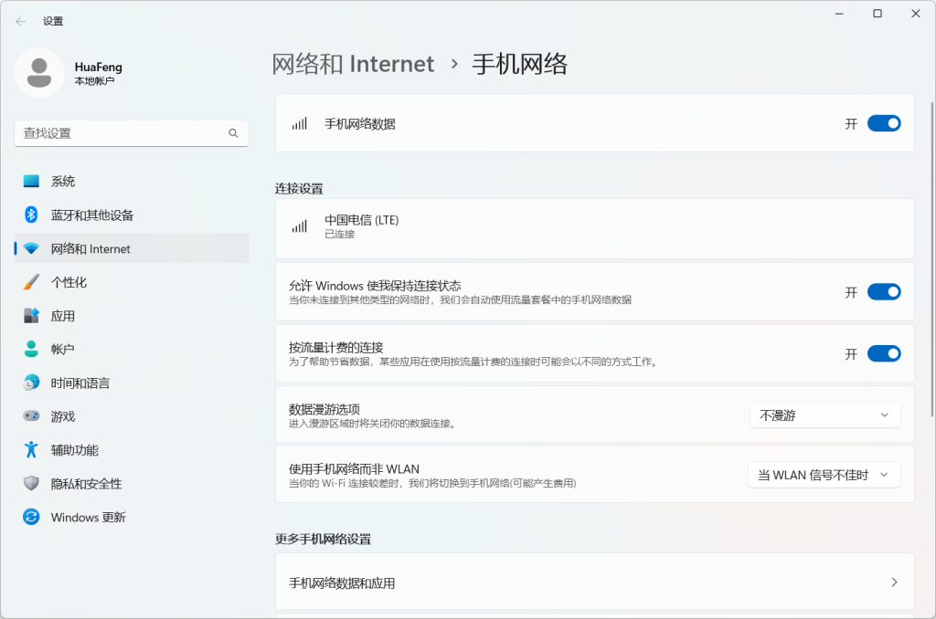Open 使用手机网络而非 WLAN dropdown

[824, 475]
